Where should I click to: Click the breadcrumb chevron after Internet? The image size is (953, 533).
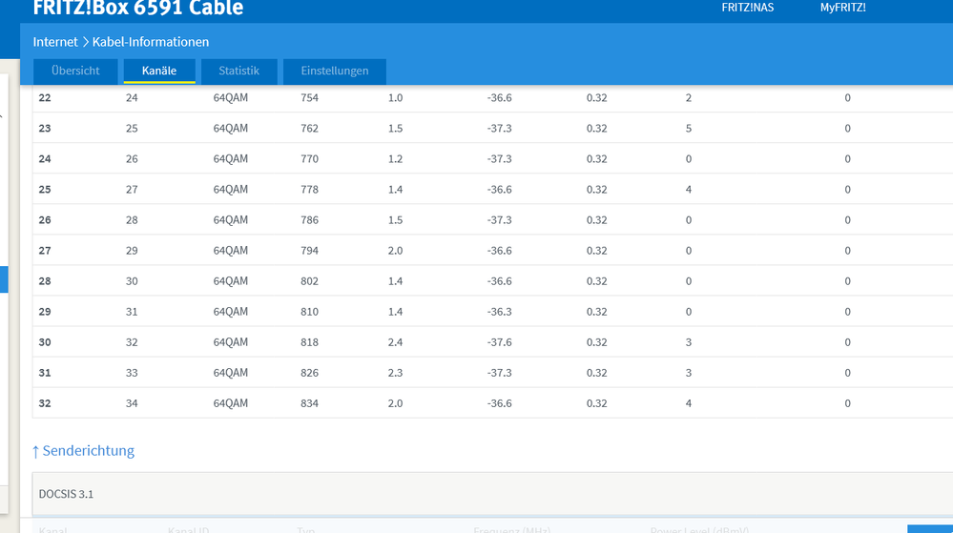pyautogui.click(x=85, y=42)
